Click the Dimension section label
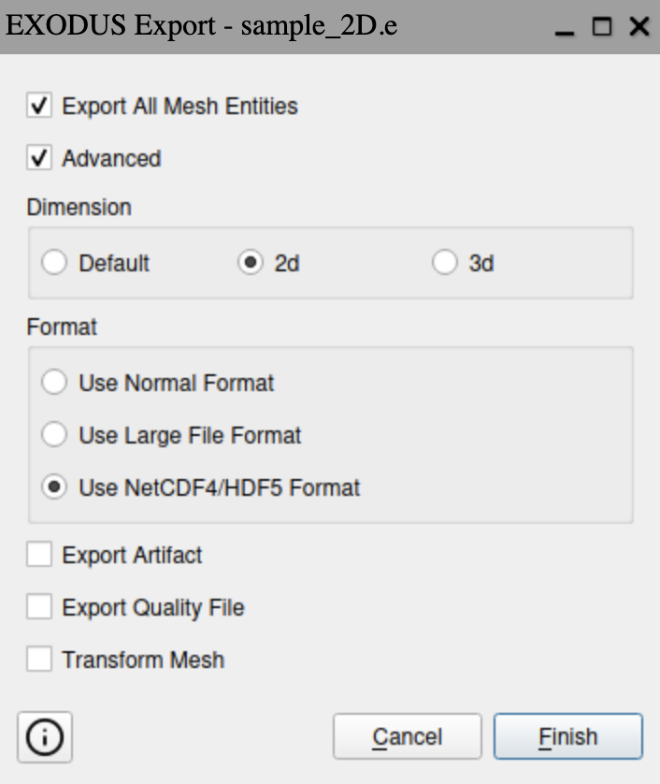 [79, 207]
